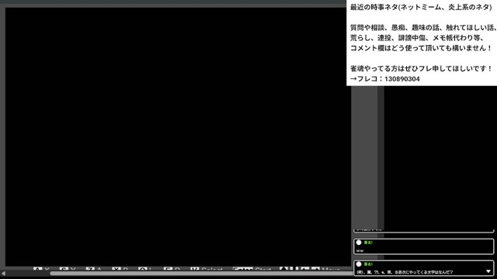
Task: Click the avatar icon on the bottom comment
Action: click(359, 264)
